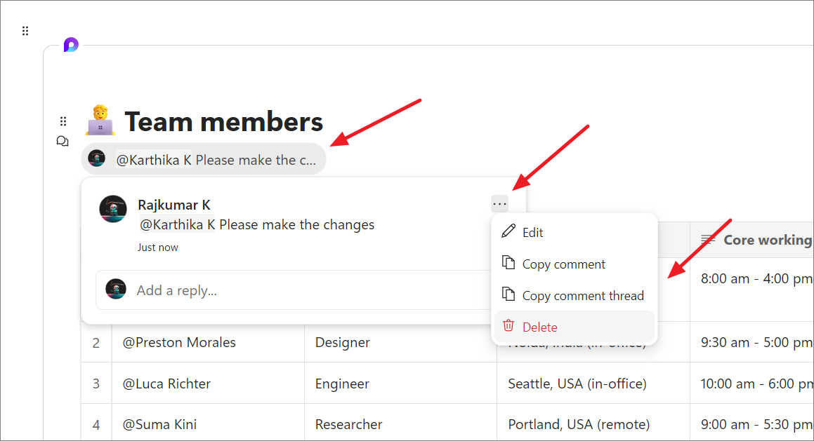Click Rajkumar K's avatar in the comment
This screenshot has height=441, width=814.
pos(113,208)
